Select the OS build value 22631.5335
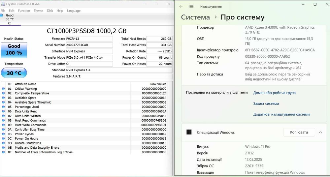Image resolution: width=330 pixels, height=177 pixels. point(254,166)
